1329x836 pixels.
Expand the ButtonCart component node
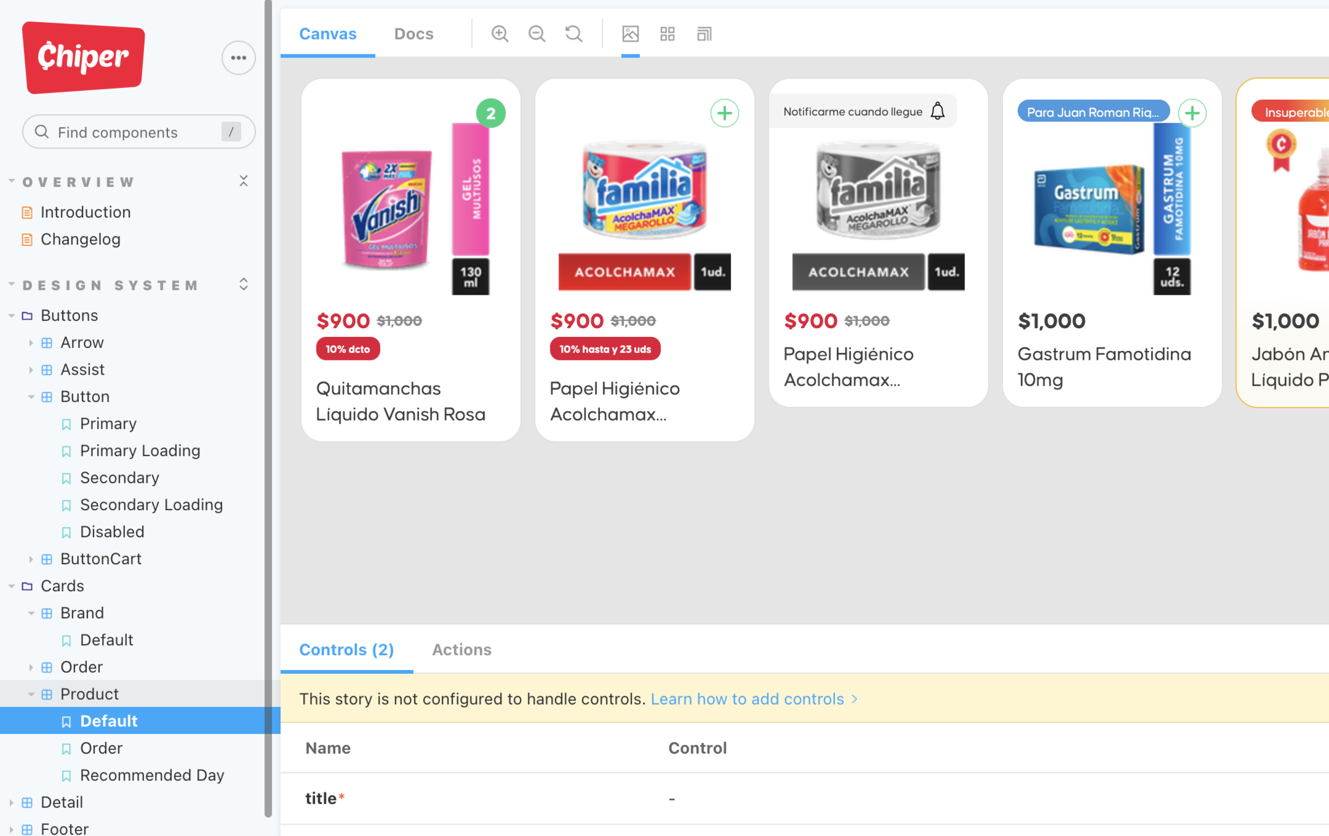point(31,559)
